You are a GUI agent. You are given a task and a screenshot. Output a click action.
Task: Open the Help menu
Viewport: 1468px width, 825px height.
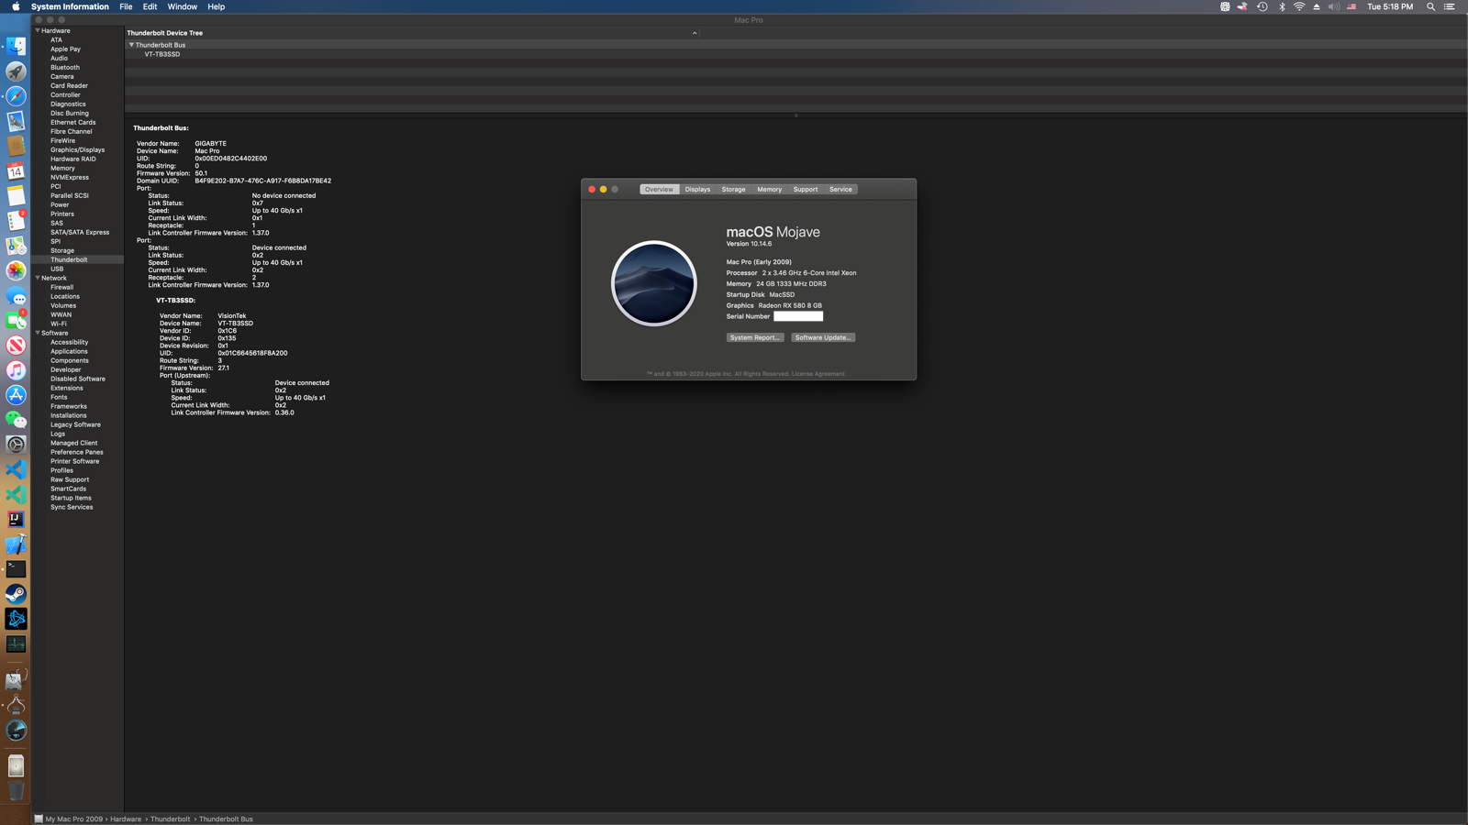[x=217, y=6]
